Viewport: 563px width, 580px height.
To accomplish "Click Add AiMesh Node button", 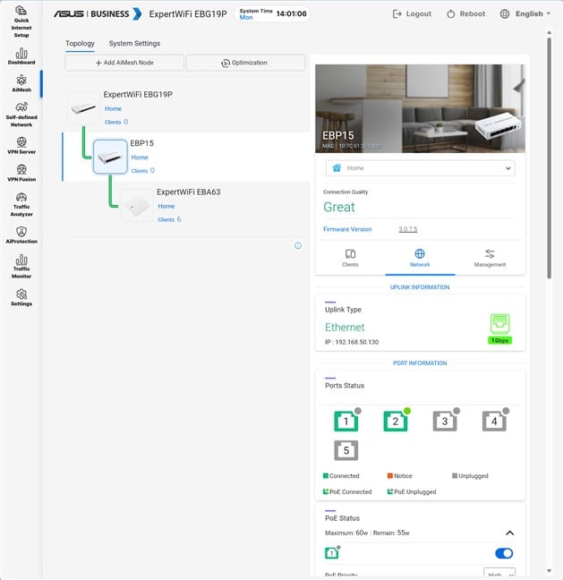I will click(x=124, y=63).
